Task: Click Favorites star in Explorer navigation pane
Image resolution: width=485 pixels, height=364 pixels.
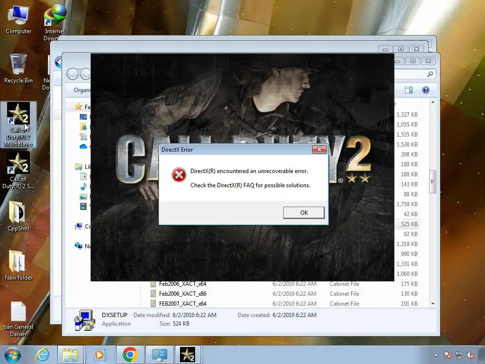Action: [x=79, y=107]
